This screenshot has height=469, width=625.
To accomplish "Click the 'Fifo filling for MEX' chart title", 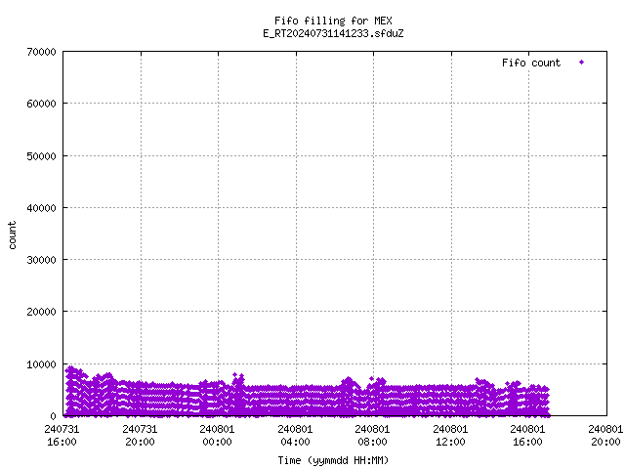I will (x=333, y=21).
